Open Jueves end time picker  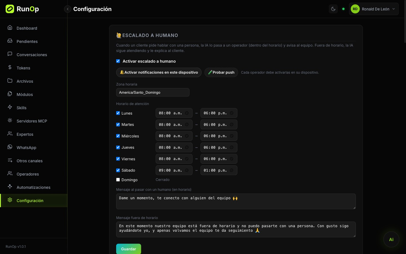pos(219,147)
